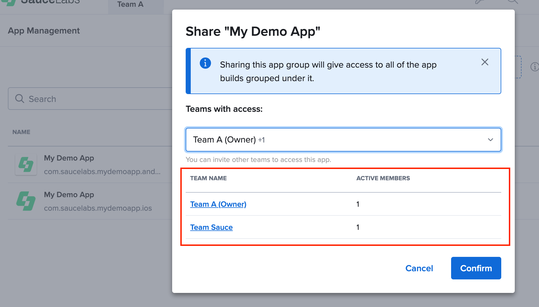Image resolution: width=539 pixels, height=307 pixels.
Task: Sort by the ACTIVE MEMBERS column header
Action: pos(383,178)
